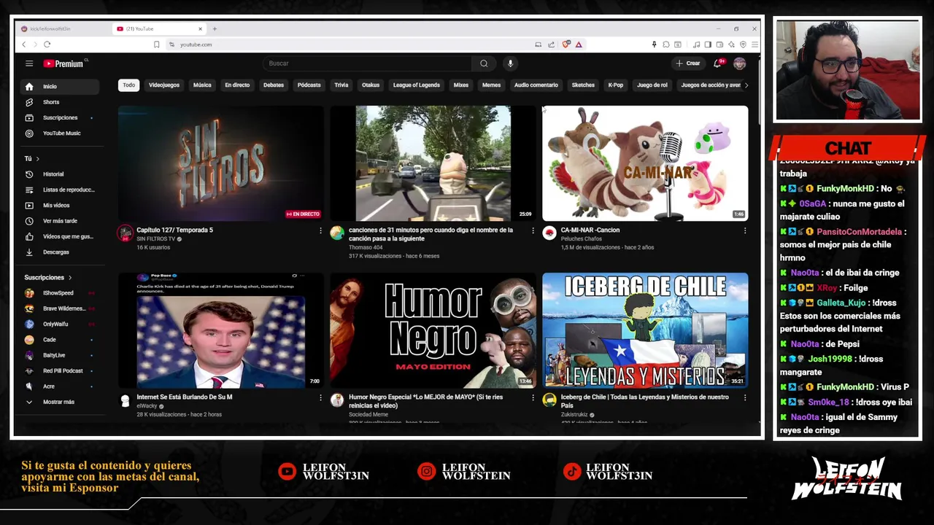The height and width of the screenshot is (525, 934).
Task: Open options menu for Capítulo 127 video
Action: pos(320,230)
